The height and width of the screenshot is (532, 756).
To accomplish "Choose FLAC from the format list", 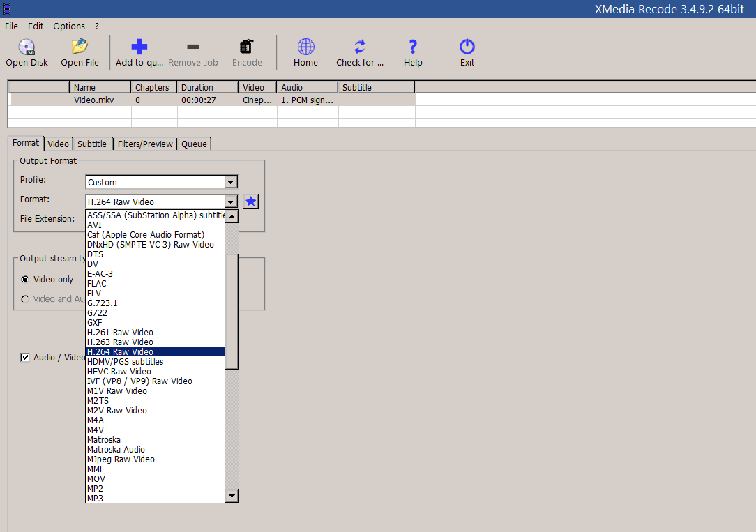I will [x=156, y=284].
